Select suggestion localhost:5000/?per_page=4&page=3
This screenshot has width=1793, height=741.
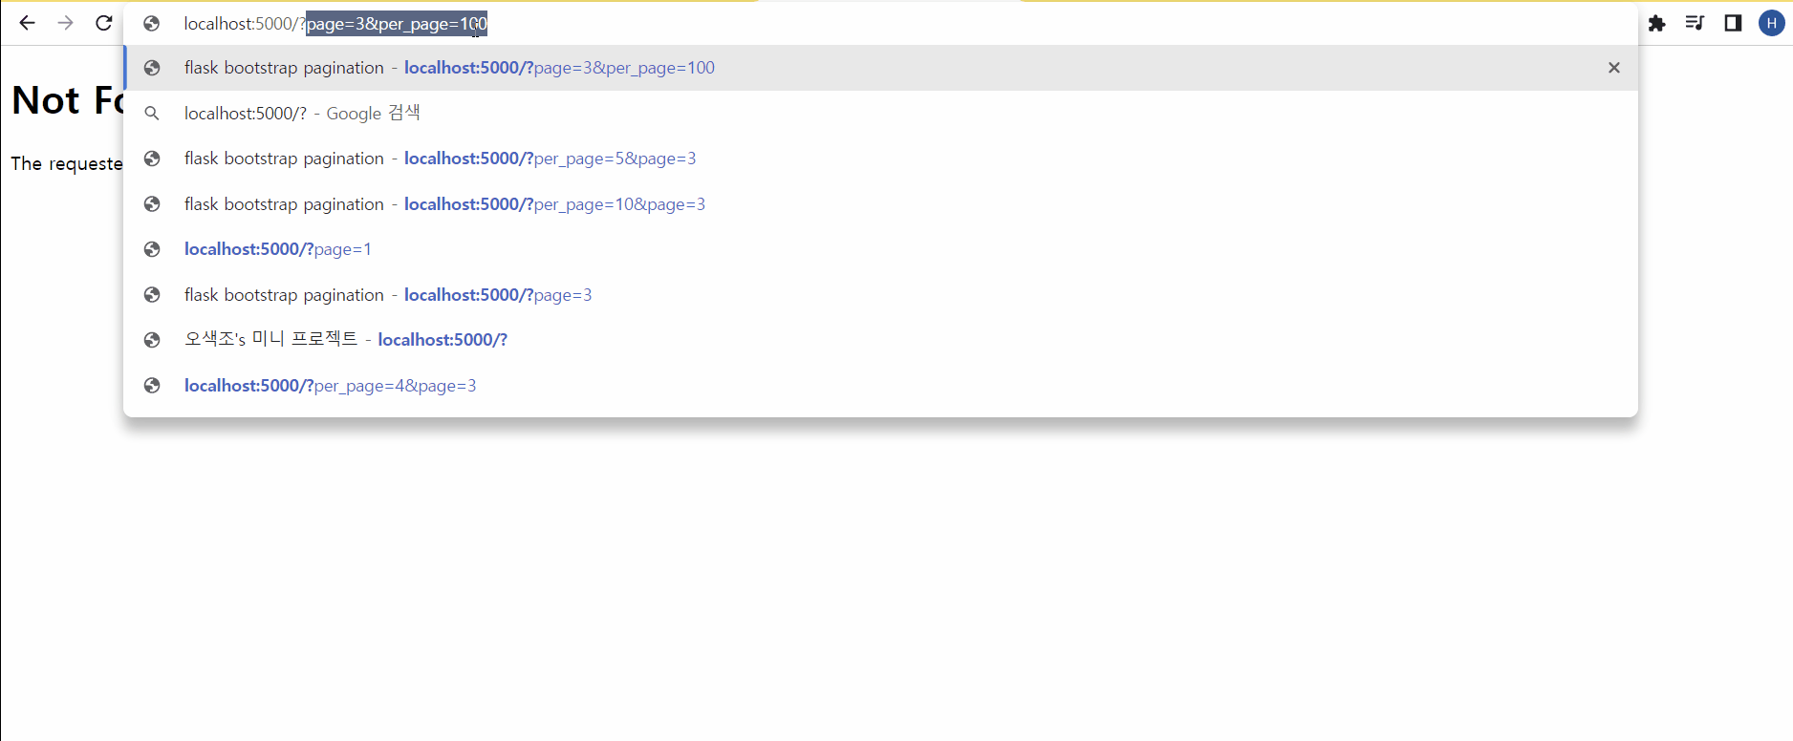(880, 386)
